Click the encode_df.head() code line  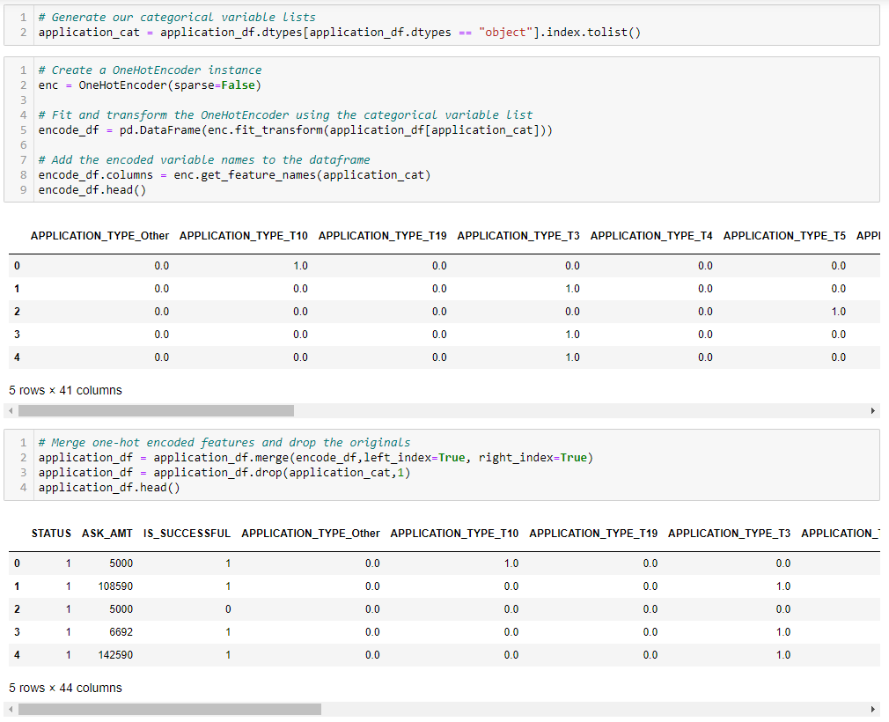92,190
